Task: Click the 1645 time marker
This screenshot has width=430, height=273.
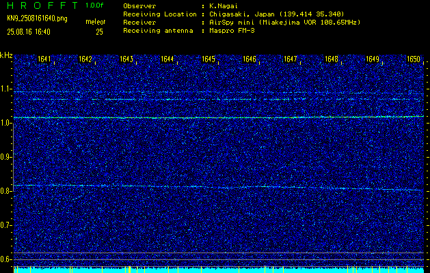Action: tap(208, 59)
